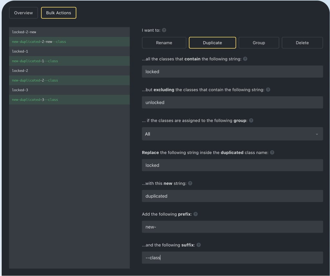Screen dimensions: 330x276
Task: Select the "new-duplicated-2--class" row
Action: tap(69, 80)
